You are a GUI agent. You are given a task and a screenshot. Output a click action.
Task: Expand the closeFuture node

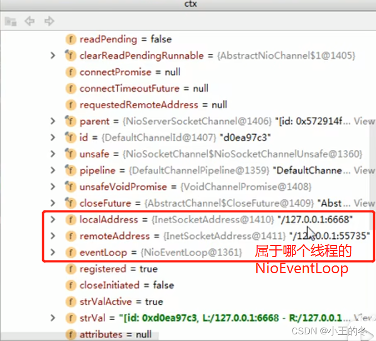pyautogui.click(x=53, y=203)
